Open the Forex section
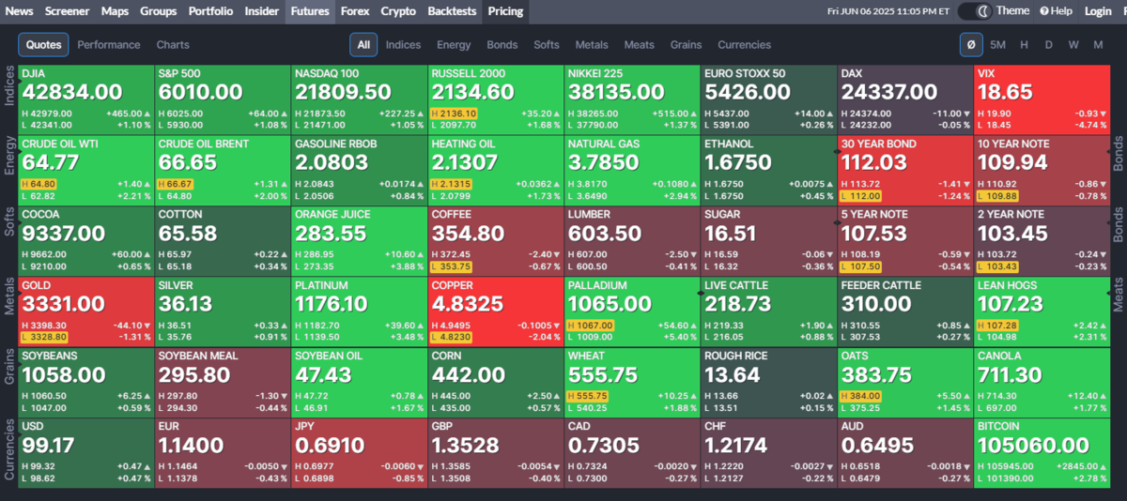 click(355, 11)
